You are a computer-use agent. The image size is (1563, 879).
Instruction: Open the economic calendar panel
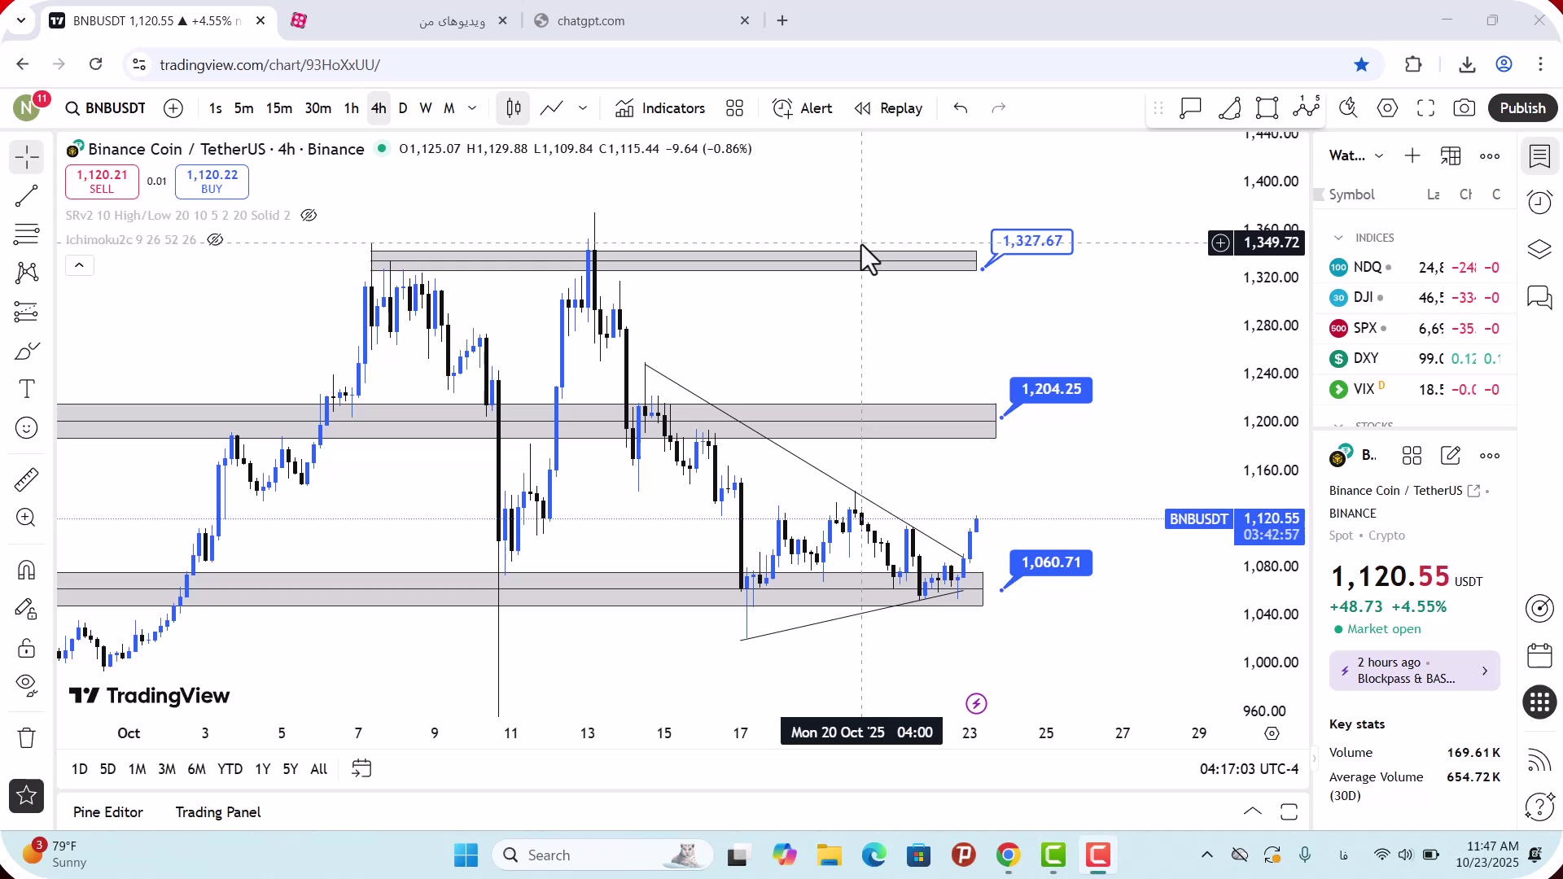[1539, 656]
